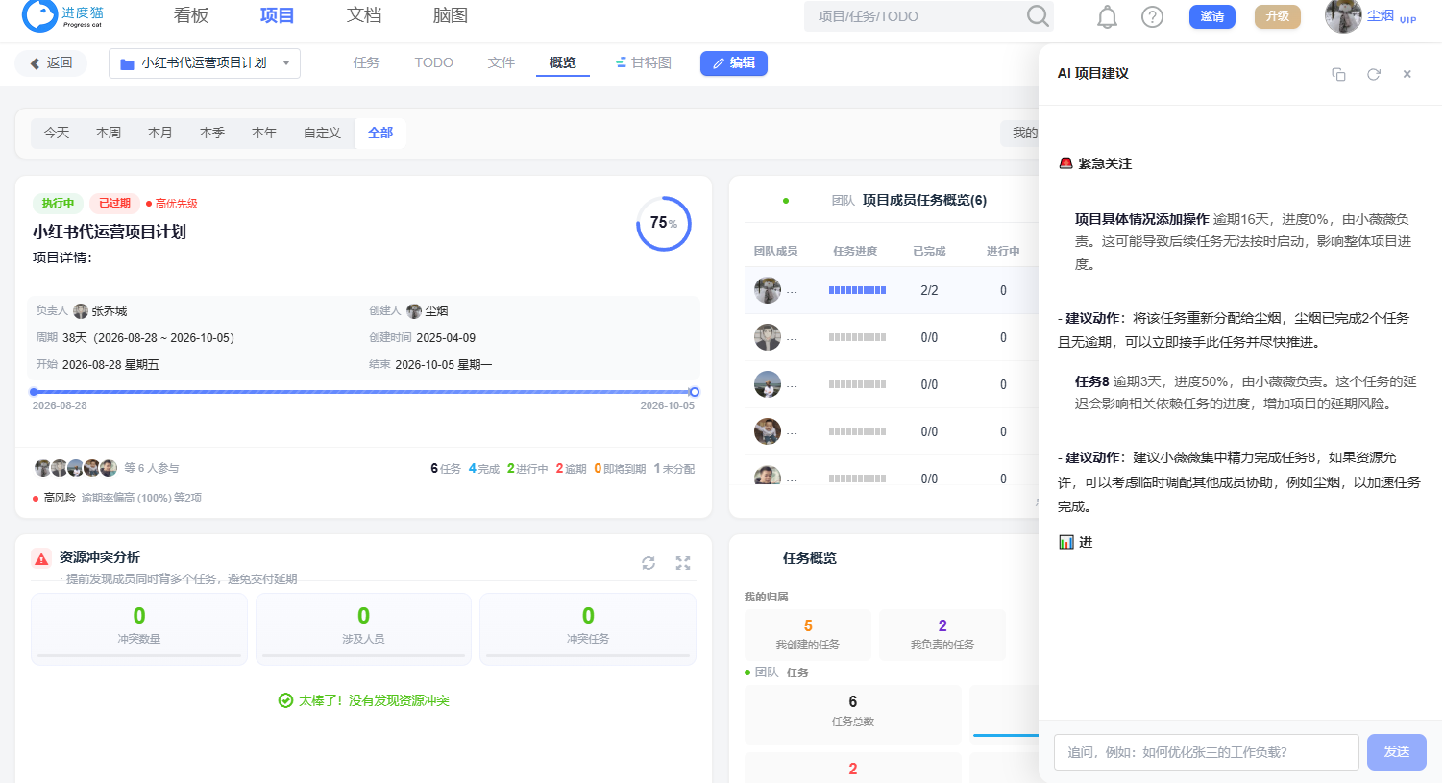This screenshot has height=783, width=1444.
Task: Click the participant avatars group
Action: tap(76, 468)
